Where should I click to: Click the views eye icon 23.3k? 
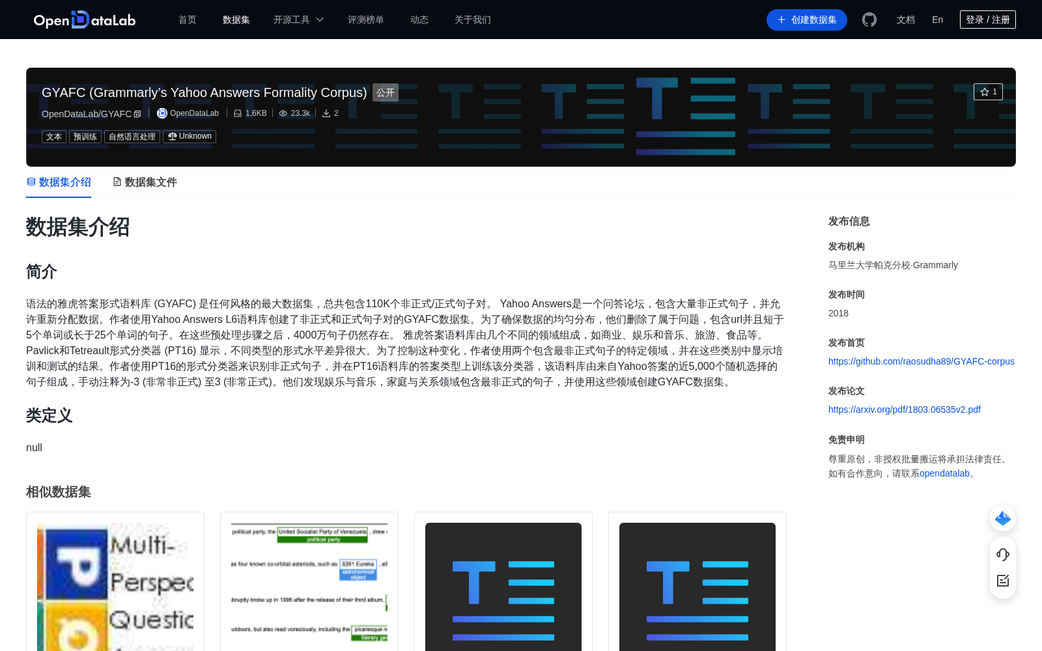[x=283, y=113]
